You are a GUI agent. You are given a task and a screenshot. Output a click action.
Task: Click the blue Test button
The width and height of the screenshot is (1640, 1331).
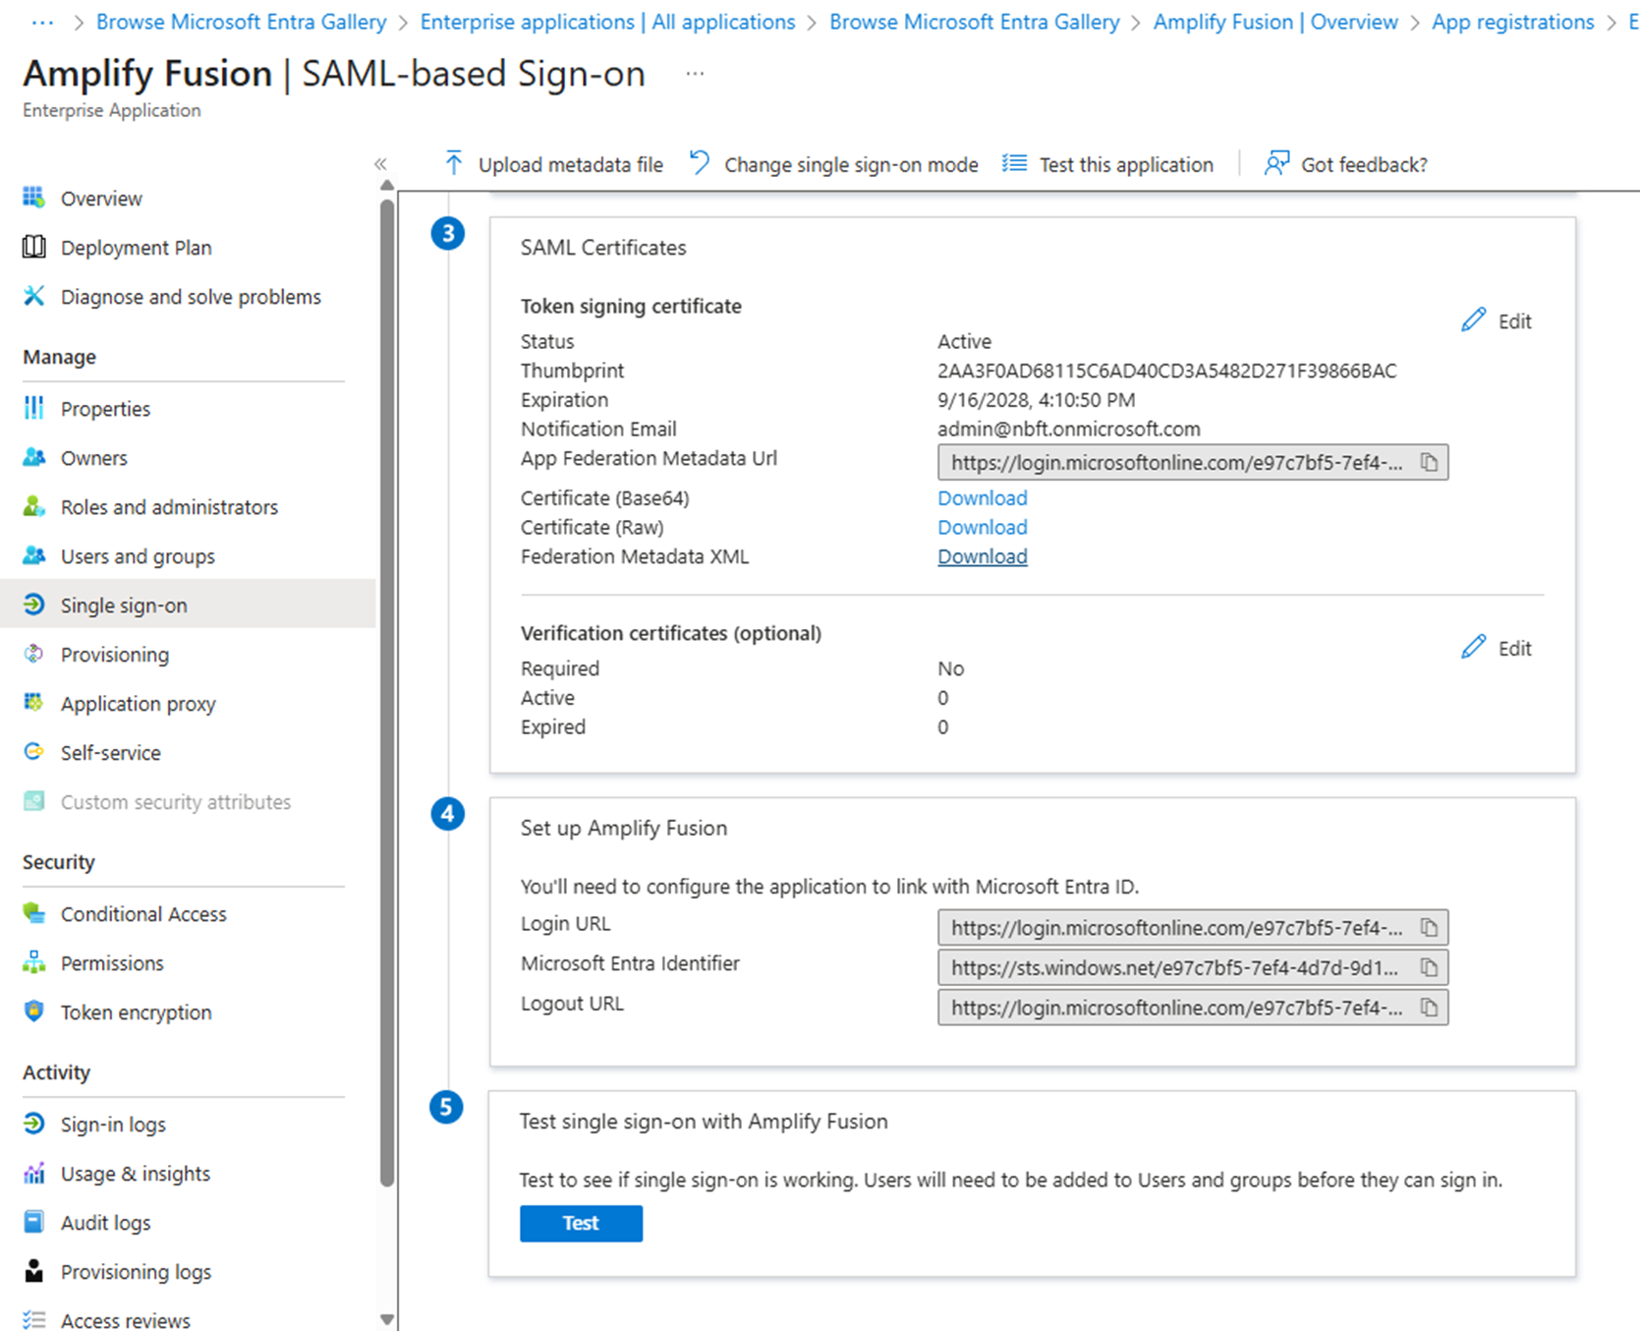tap(581, 1223)
